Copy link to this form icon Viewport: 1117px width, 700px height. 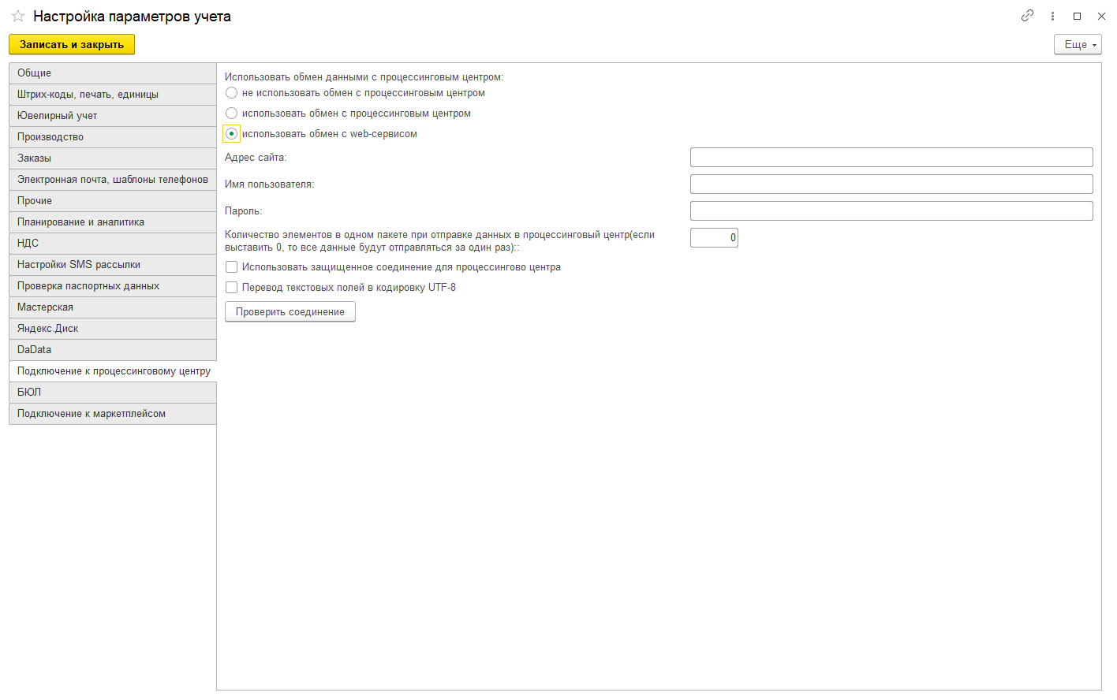(1027, 16)
